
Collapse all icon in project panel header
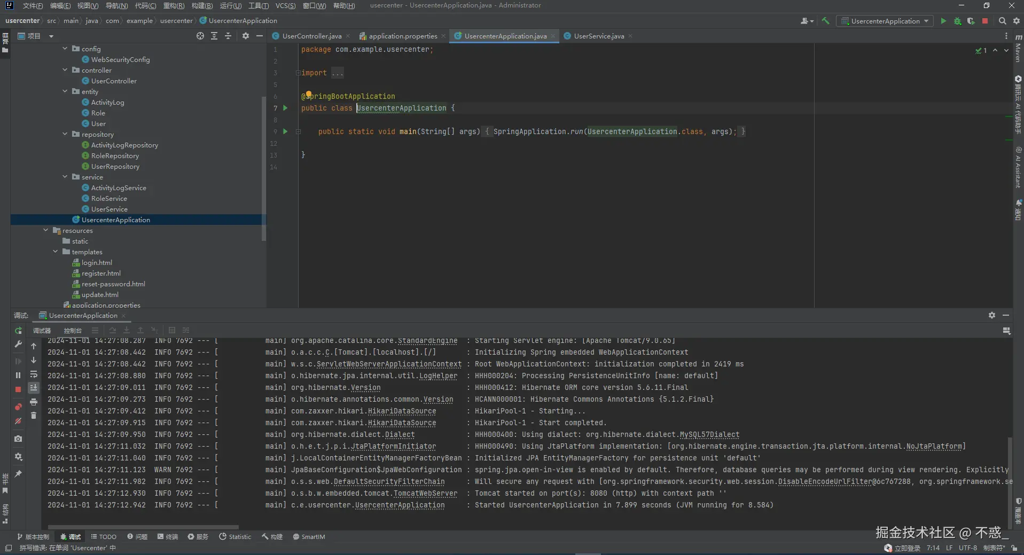pyautogui.click(x=228, y=36)
